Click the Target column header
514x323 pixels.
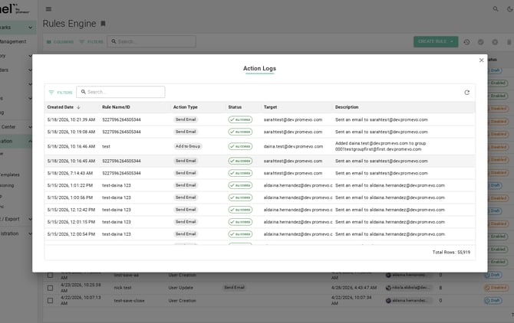tap(270, 107)
